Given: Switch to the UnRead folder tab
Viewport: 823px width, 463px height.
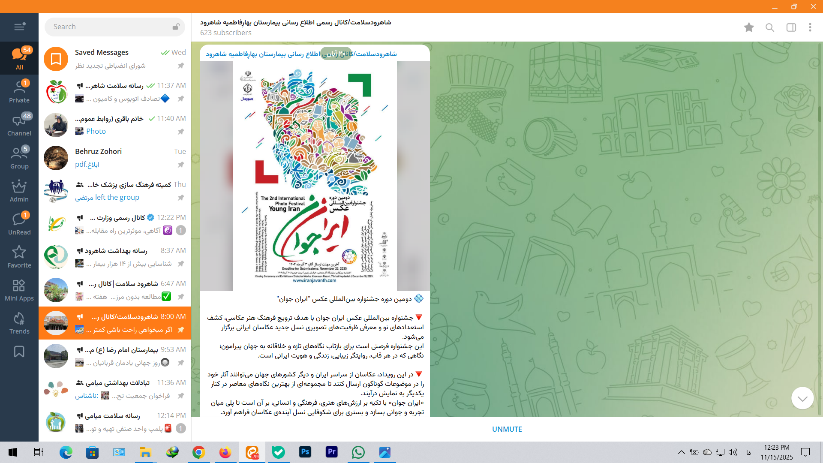Looking at the screenshot, I should 19,224.
